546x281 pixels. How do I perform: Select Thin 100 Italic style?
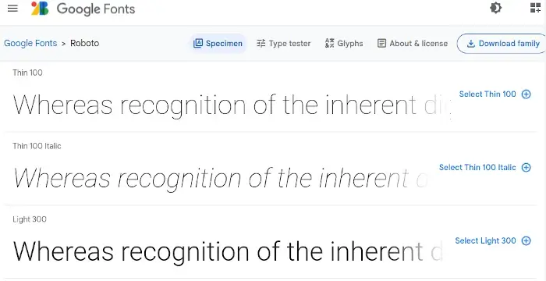pyautogui.click(x=477, y=167)
